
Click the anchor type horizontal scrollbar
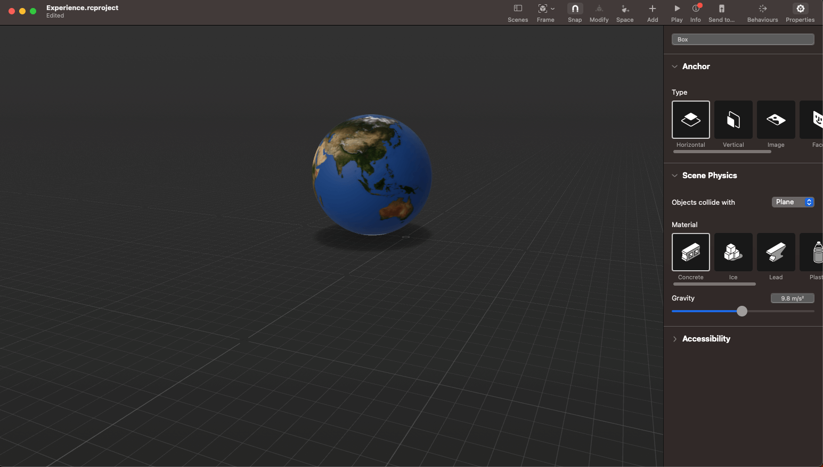pyautogui.click(x=722, y=152)
